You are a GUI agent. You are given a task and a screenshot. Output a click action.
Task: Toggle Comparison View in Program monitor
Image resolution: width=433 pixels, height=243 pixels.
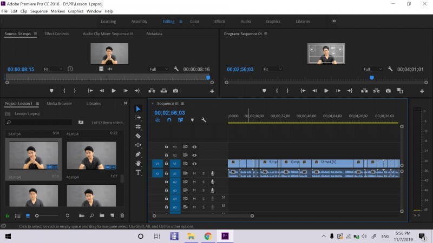(x=400, y=91)
